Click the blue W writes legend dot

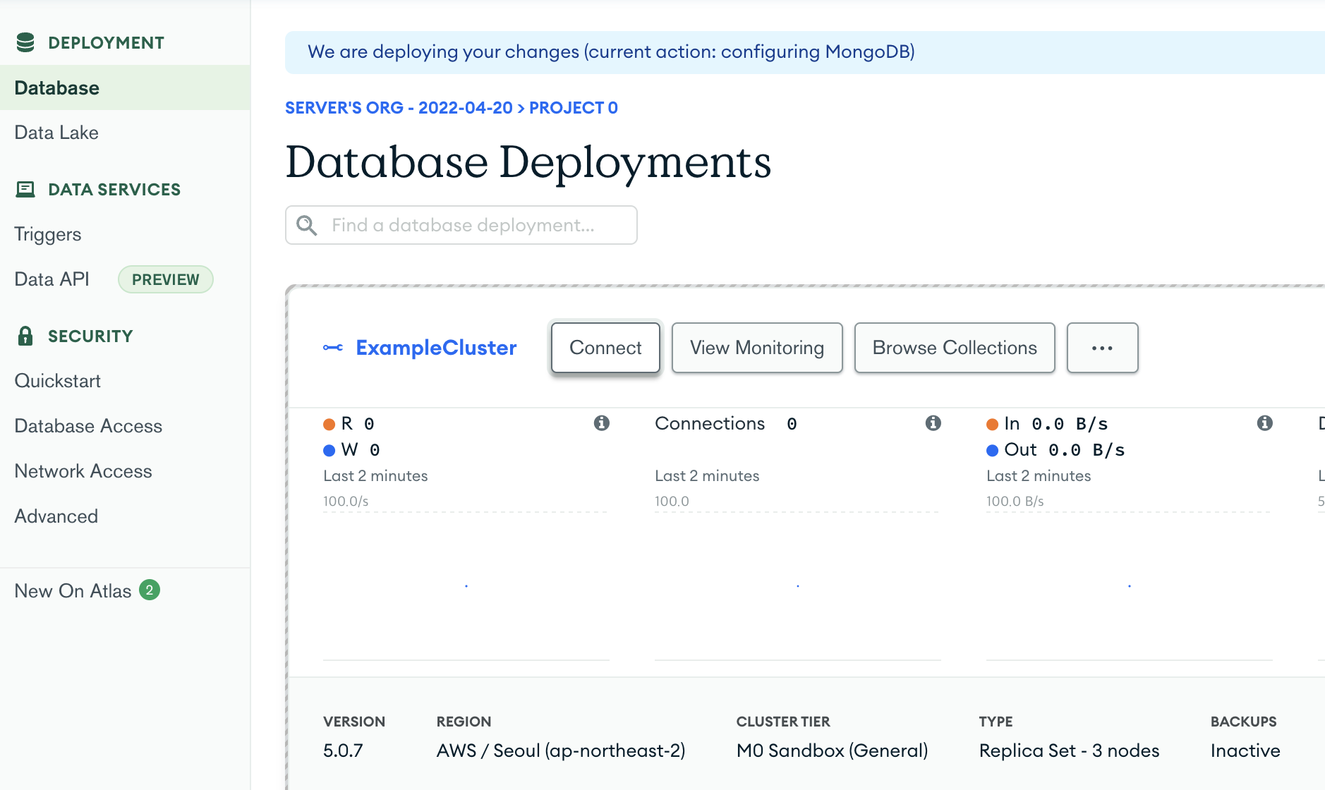329,450
